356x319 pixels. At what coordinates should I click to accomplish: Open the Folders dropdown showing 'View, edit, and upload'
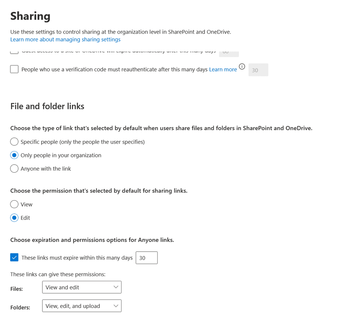82,306
